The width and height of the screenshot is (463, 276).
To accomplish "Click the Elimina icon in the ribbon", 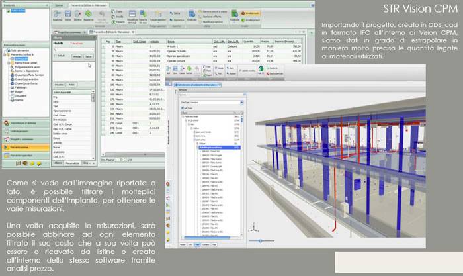I will pyautogui.click(x=77, y=14).
